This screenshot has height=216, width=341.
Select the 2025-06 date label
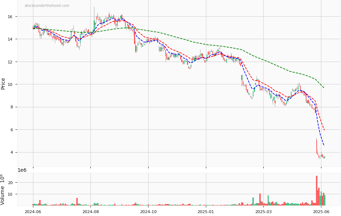pos(321,211)
